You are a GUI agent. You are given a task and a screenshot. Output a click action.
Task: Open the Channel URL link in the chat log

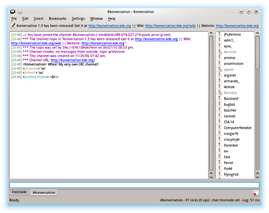(73, 60)
